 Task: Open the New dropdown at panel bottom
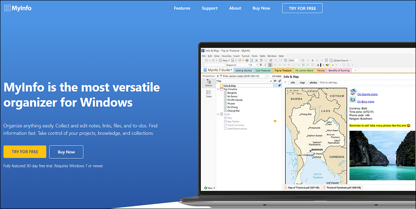(214, 188)
